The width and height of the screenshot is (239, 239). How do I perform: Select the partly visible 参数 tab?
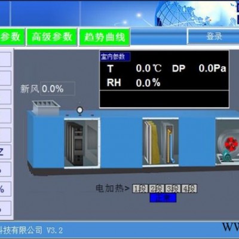point(12,37)
